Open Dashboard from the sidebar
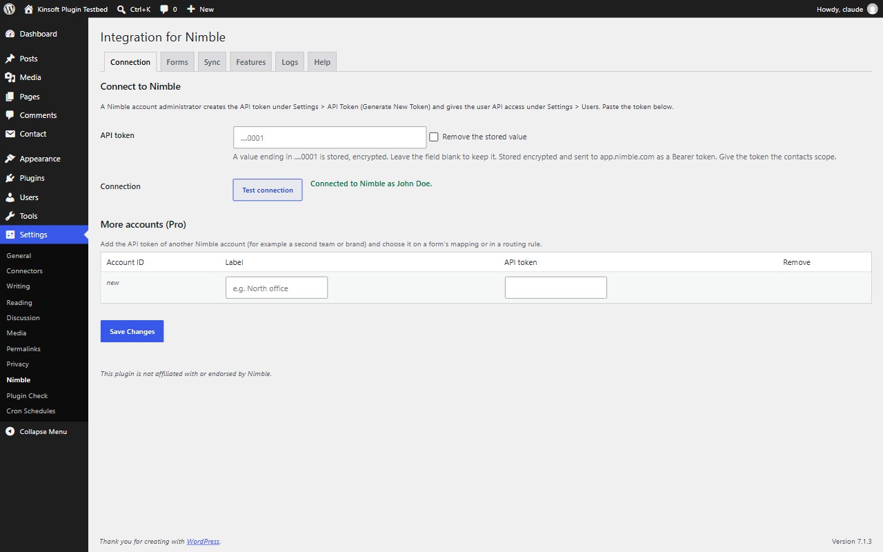Viewport: 883px width, 552px height. 44,34
